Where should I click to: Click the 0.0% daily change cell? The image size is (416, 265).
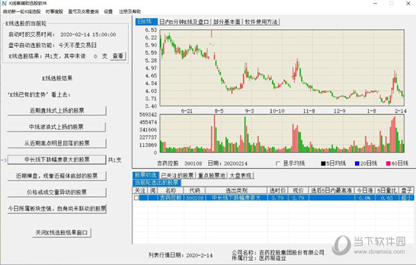pos(365,198)
